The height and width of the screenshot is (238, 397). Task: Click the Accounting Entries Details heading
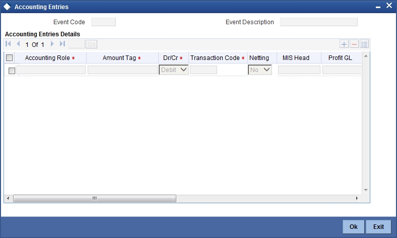(x=42, y=34)
